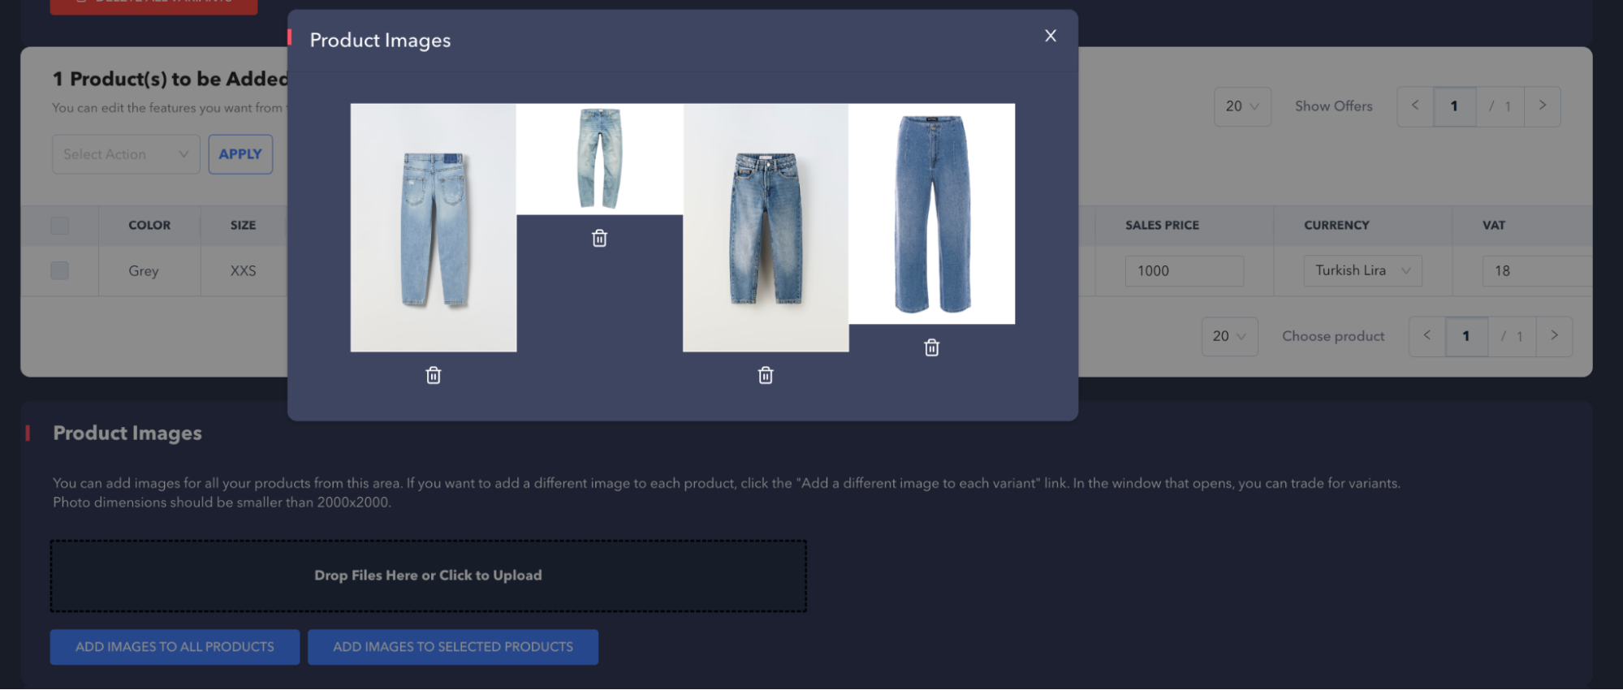Click the Drop Files Here upload area
This screenshot has width=1623, height=690.
click(x=428, y=576)
